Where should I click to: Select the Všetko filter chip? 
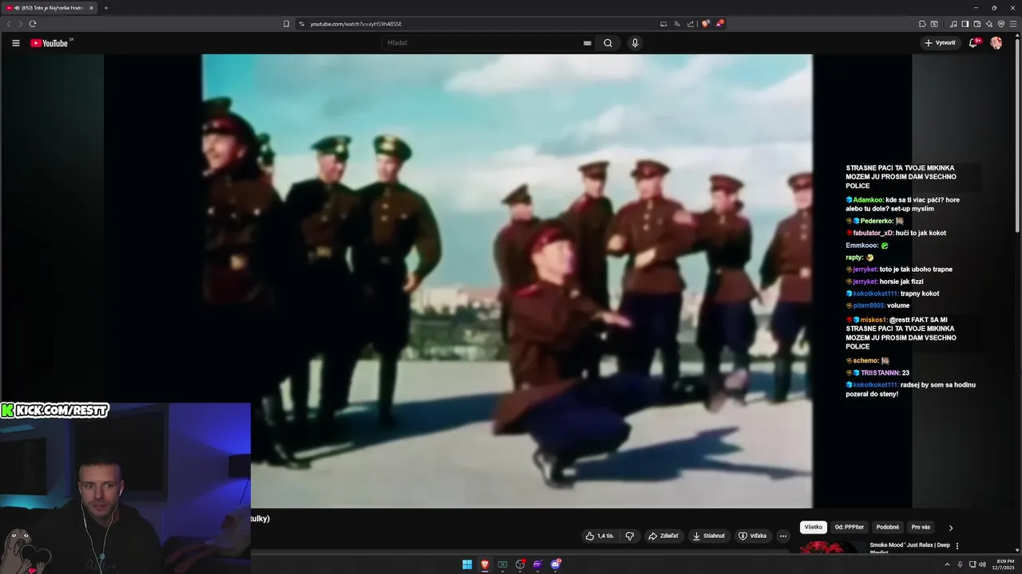(x=813, y=527)
